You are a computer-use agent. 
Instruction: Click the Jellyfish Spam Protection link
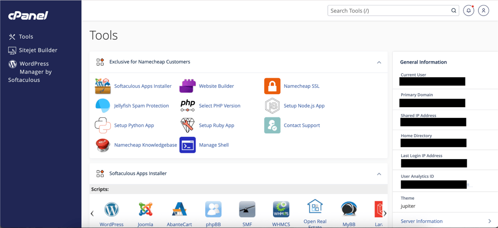point(142,106)
